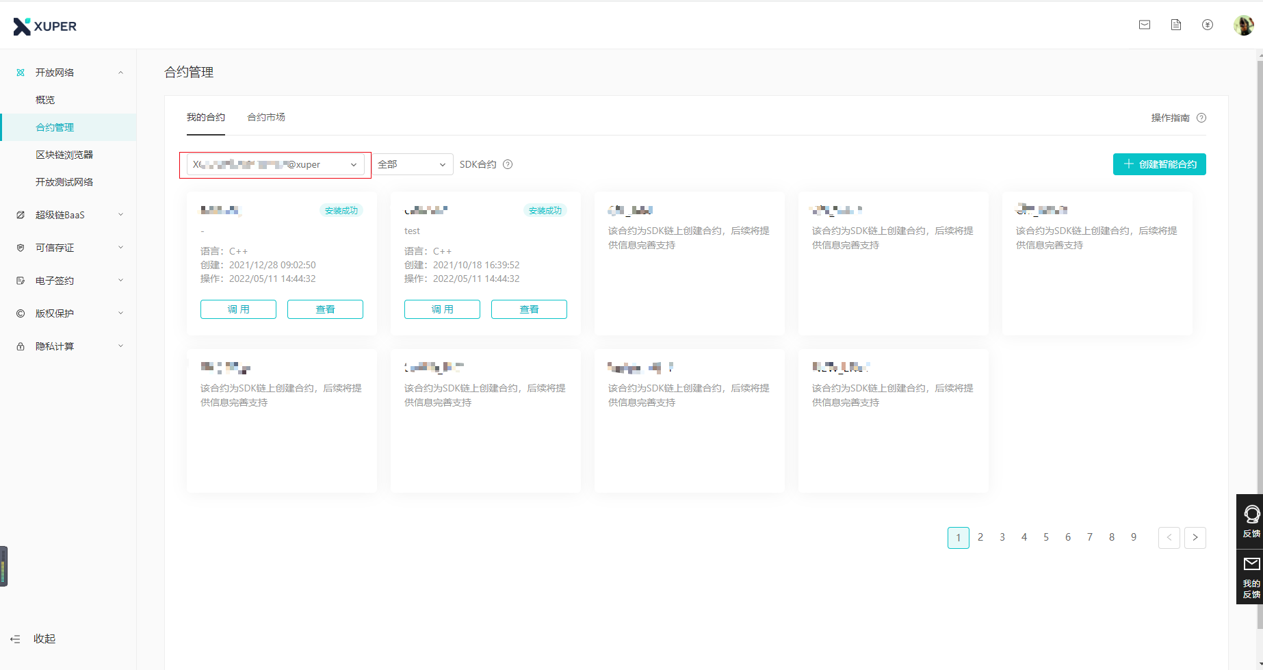Click 调用 on the first contract card
The image size is (1263, 670).
pyautogui.click(x=238, y=309)
